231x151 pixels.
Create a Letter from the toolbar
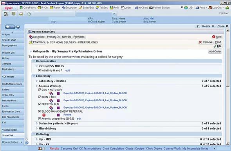[x=126, y=8]
